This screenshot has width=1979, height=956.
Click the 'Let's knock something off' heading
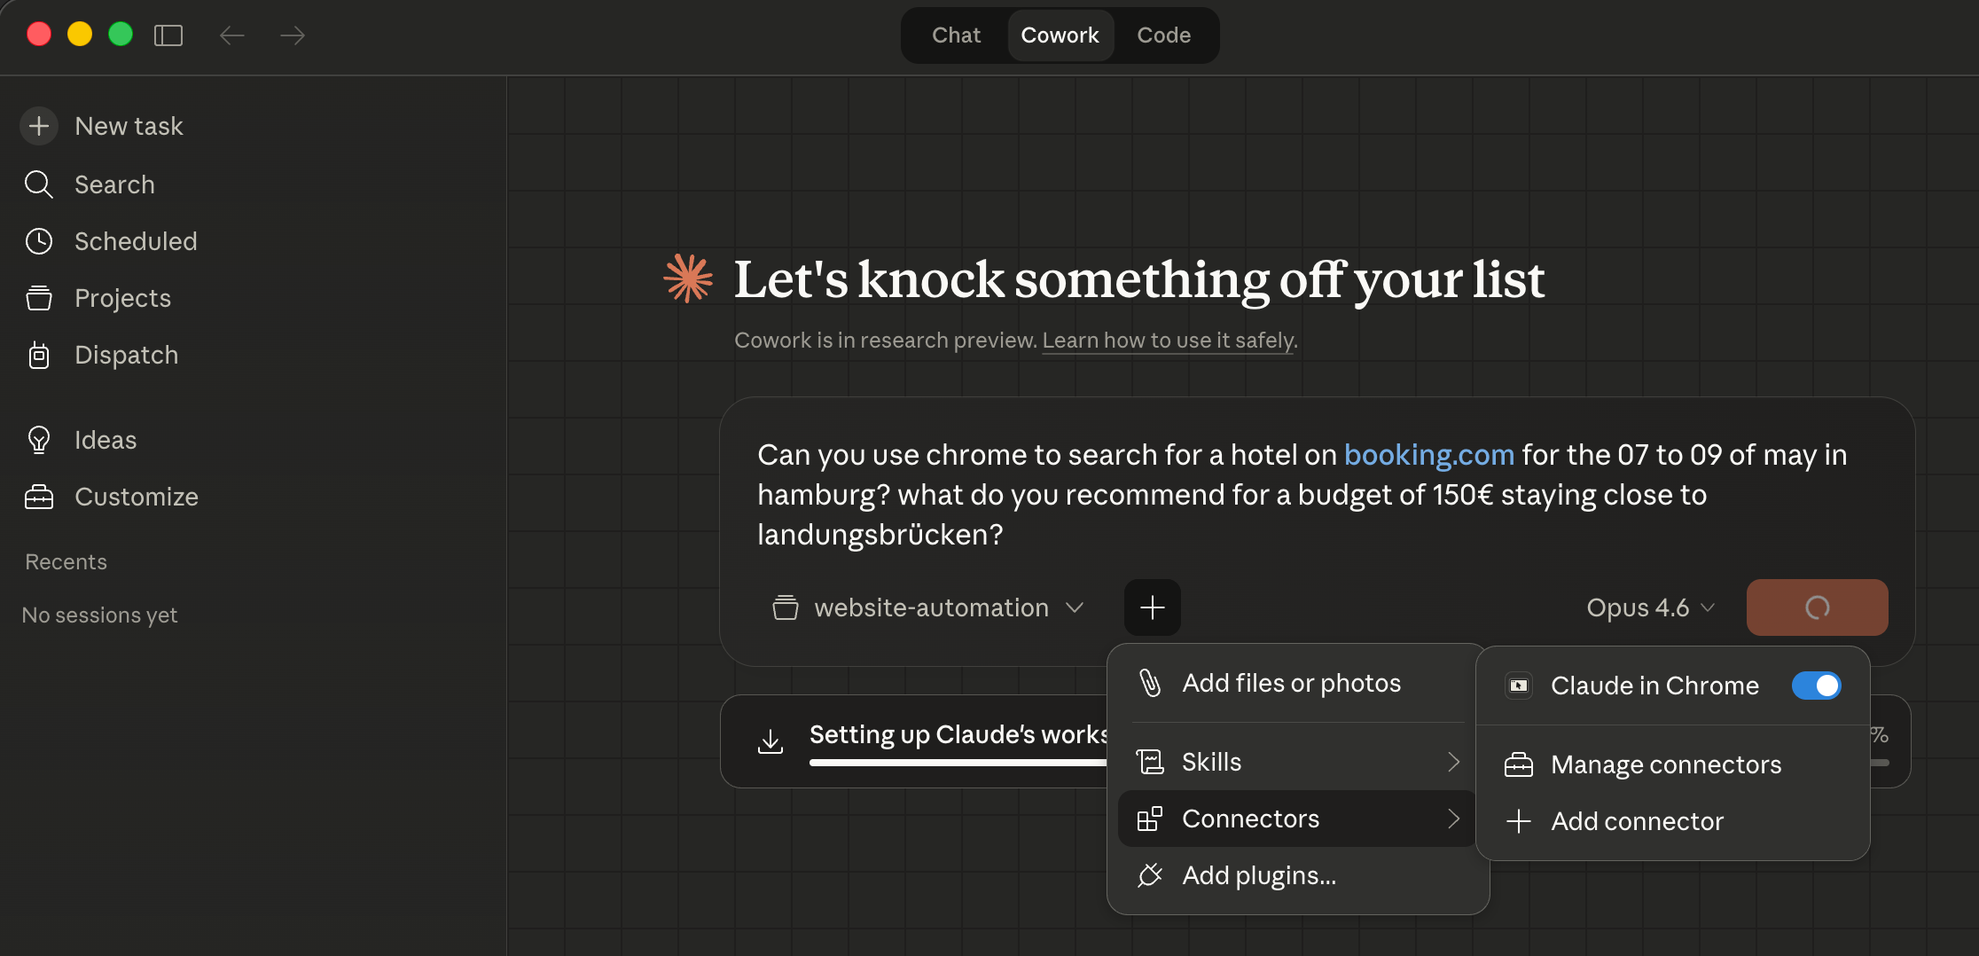click(x=1139, y=279)
